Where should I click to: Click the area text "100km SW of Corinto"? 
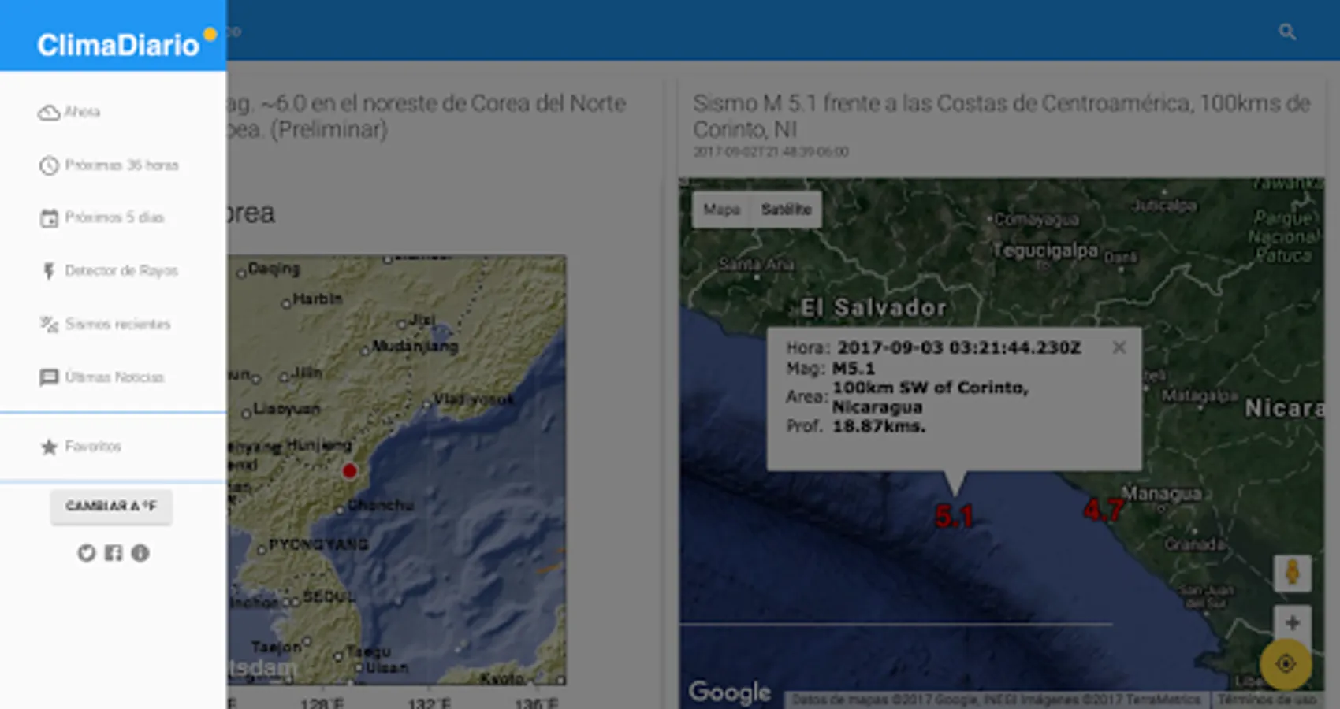coord(930,388)
